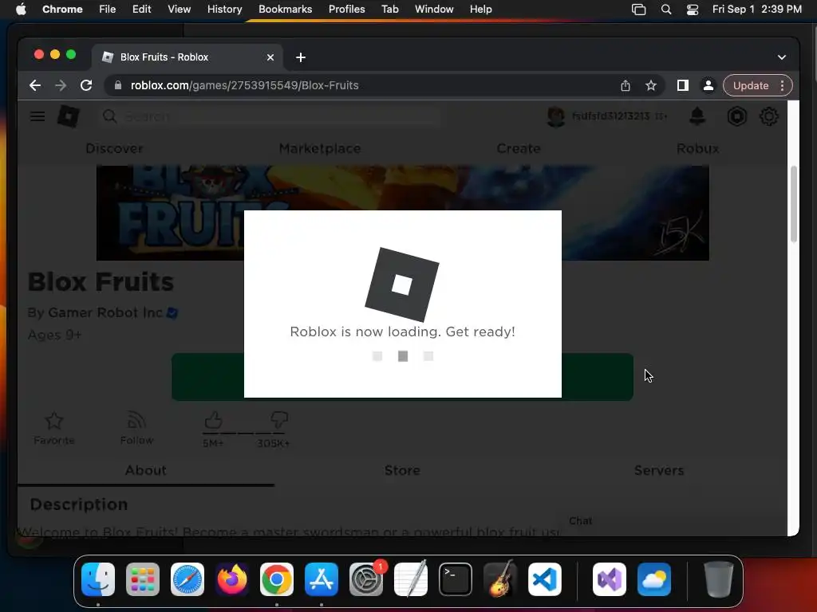Close the Blox Fruits browser tab

tap(270, 57)
